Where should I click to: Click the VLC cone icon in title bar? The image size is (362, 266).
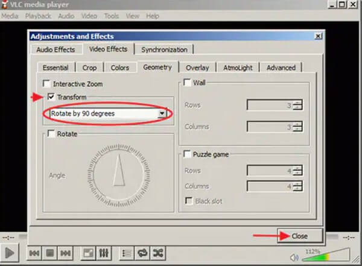pos(4,4)
